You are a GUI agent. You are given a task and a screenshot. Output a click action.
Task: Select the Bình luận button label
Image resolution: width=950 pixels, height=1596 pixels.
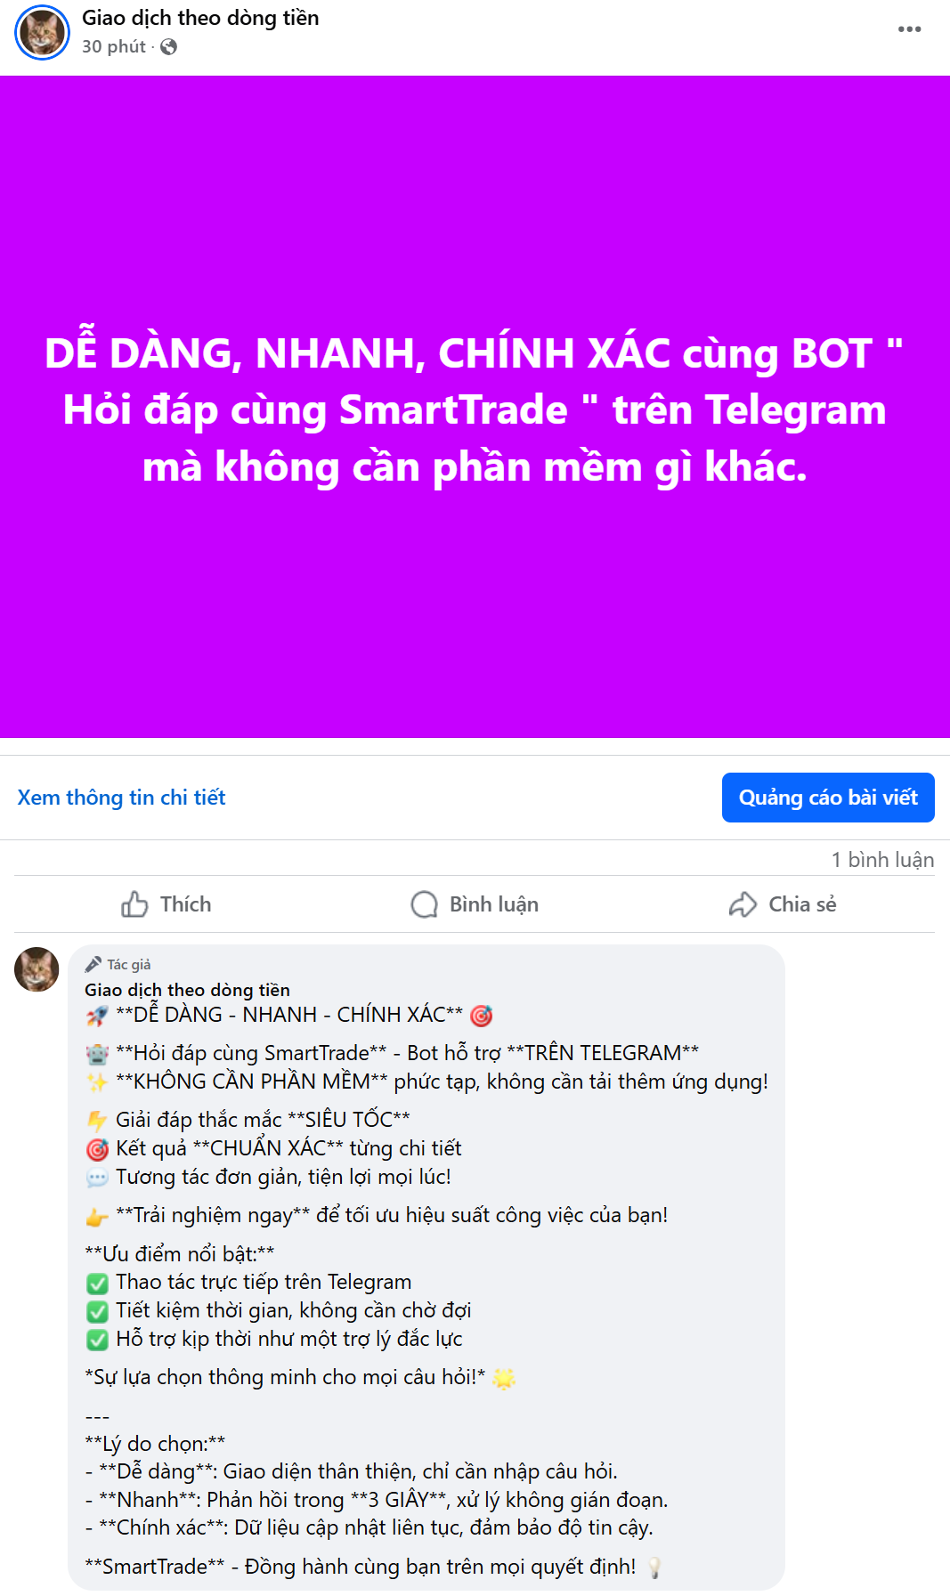(494, 904)
